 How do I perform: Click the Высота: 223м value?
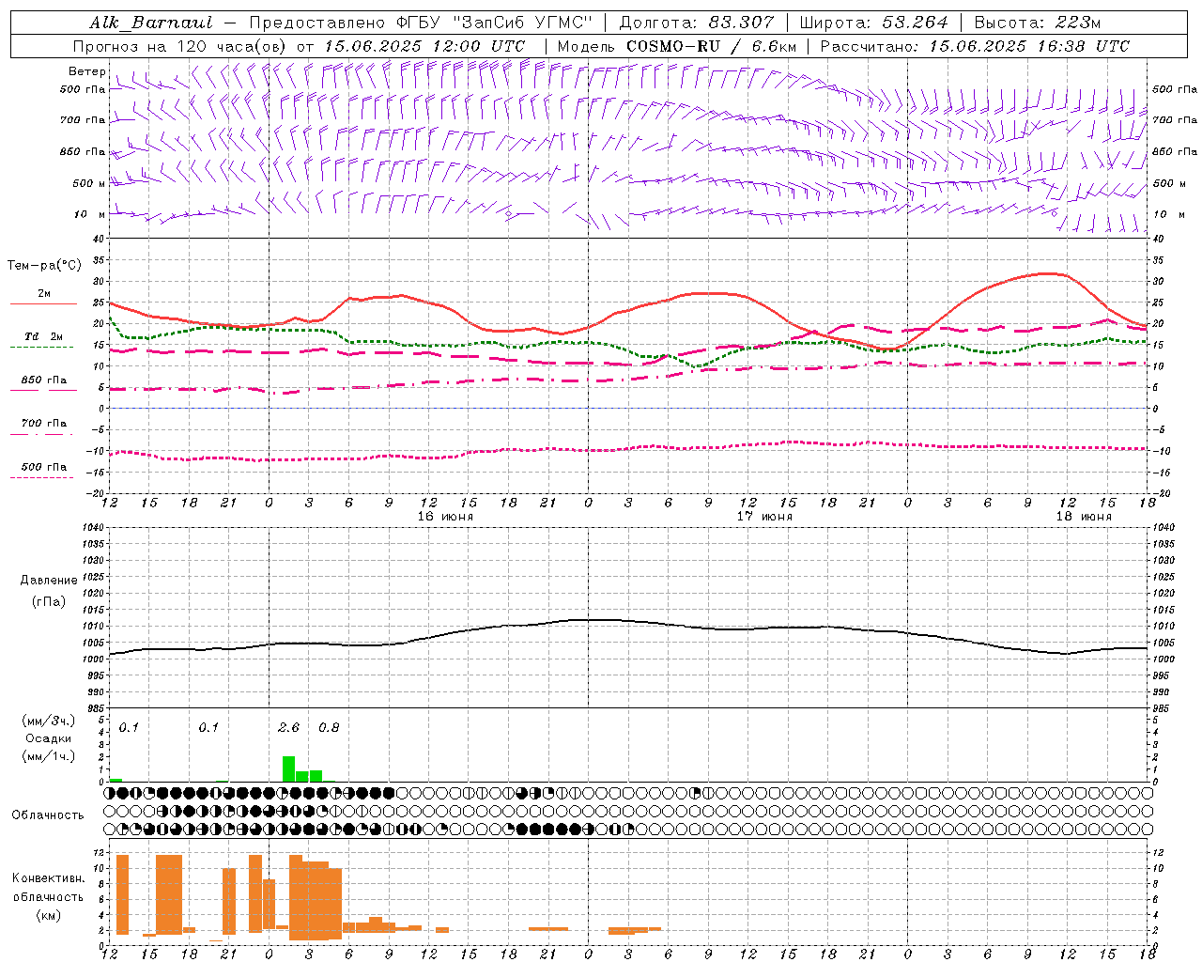1038,23
